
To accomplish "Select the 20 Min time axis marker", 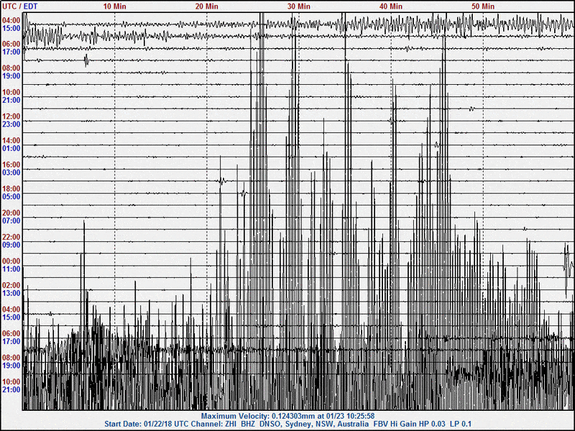I will [x=207, y=6].
